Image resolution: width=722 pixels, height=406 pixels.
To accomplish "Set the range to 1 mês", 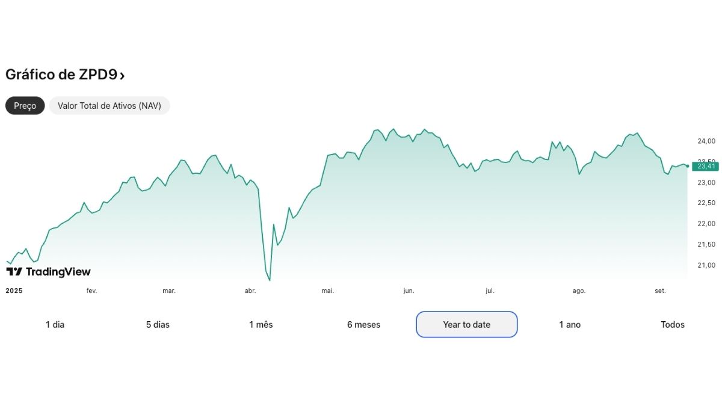I will [x=261, y=325].
